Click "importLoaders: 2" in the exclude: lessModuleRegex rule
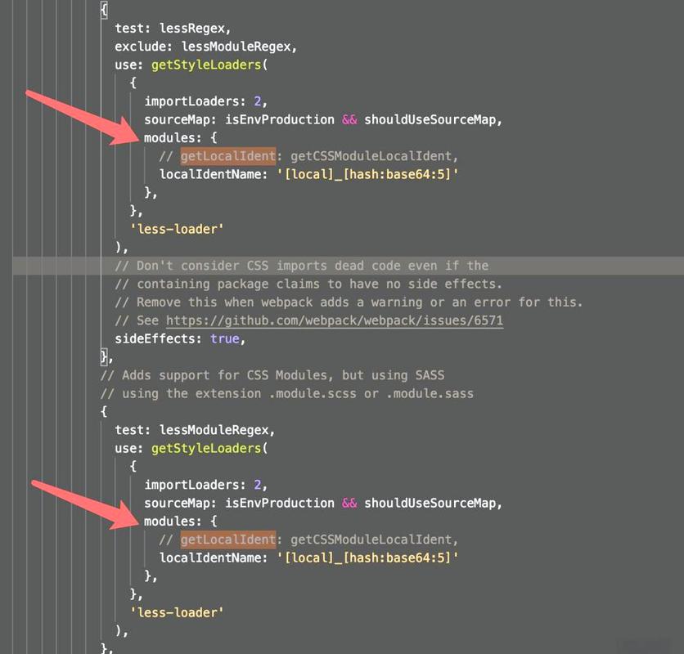The image size is (684, 654). click(x=202, y=101)
